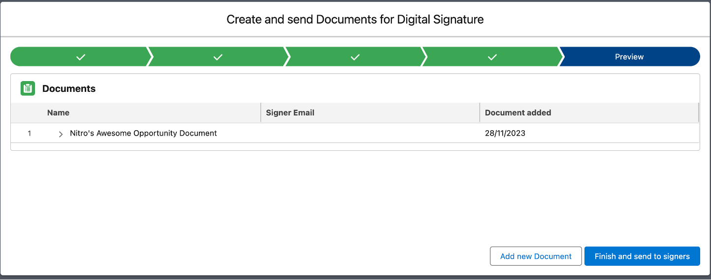Click the Signer Email column header
Screen dimensions: 711x280
[290, 112]
